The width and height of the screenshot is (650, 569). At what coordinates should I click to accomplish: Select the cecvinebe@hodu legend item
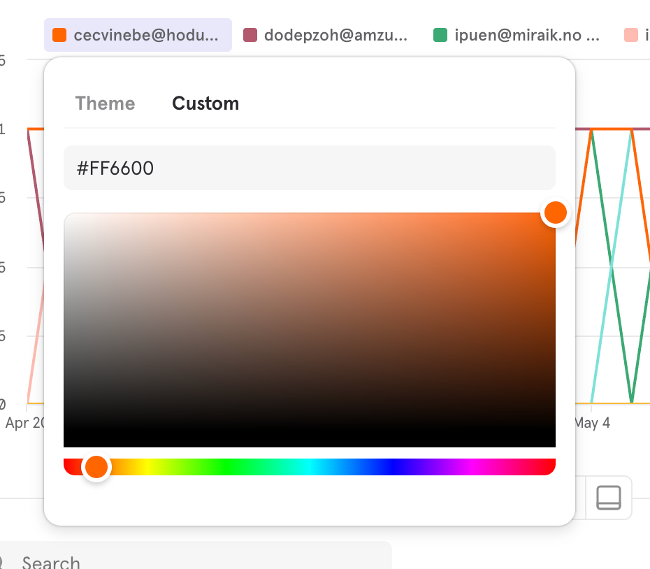tap(138, 35)
